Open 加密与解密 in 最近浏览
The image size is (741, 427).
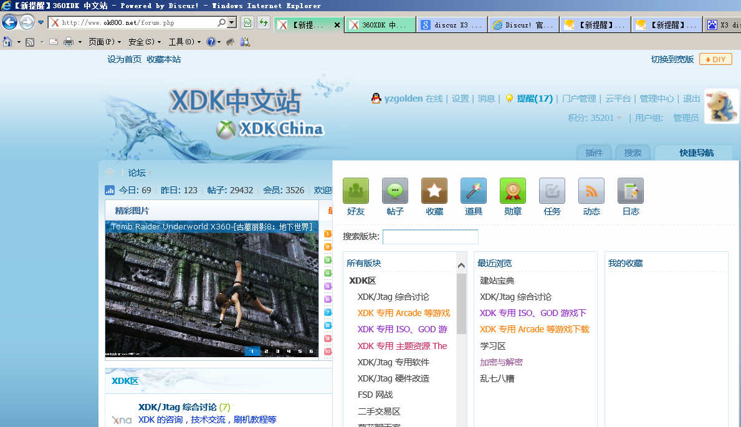(501, 362)
